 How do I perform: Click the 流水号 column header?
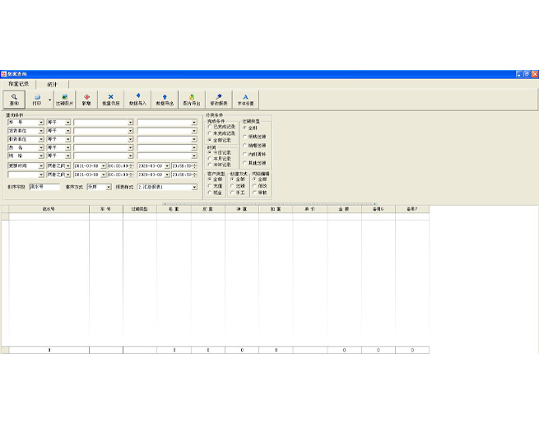[x=49, y=209]
